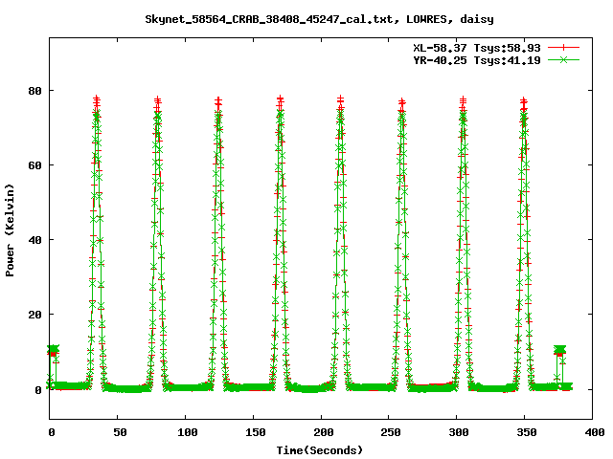Click the x-axis tick label 150

(256, 432)
